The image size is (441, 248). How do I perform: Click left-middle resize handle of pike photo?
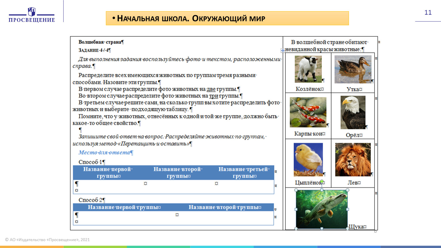(296, 209)
